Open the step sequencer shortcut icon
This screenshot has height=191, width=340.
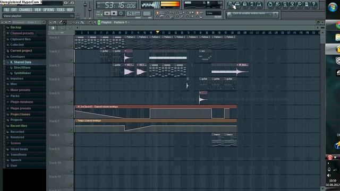[x=237, y=4]
